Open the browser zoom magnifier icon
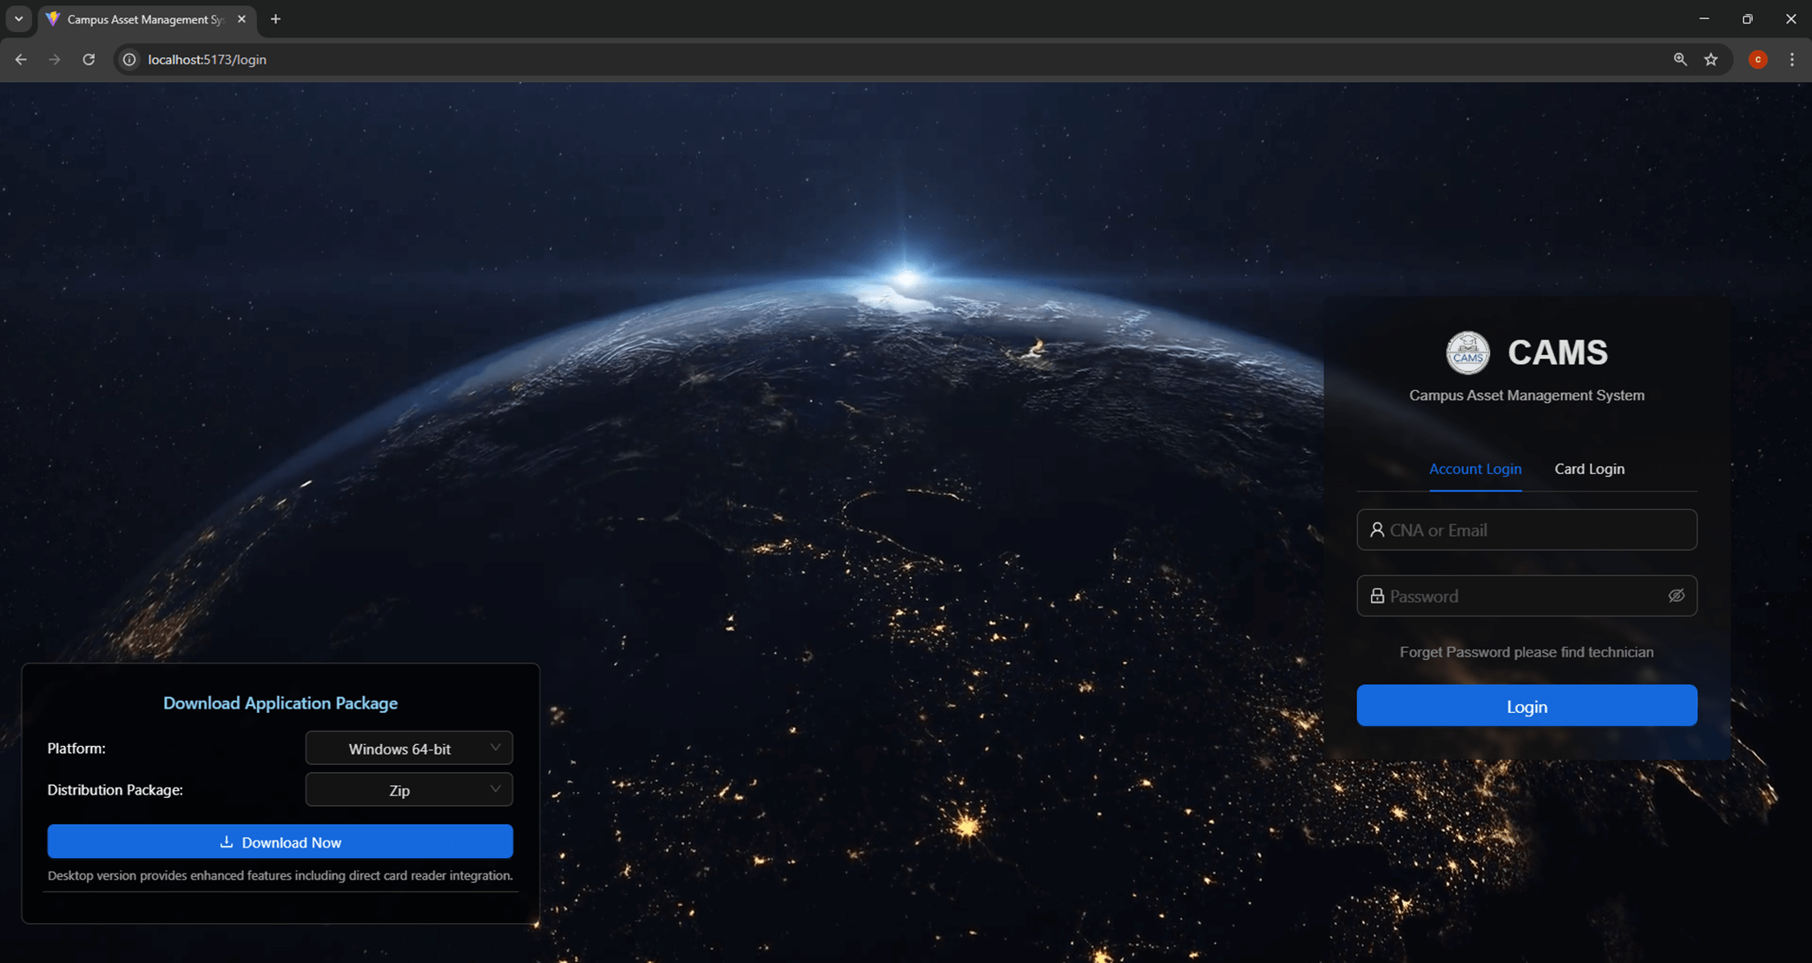The height and width of the screenshot is (963, 1812). coord(1680,60)
